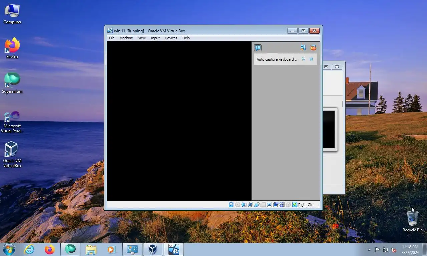Toggle the notification center speech-bubble icon
The height and width of the screenshot is (256, 427).
258,48
